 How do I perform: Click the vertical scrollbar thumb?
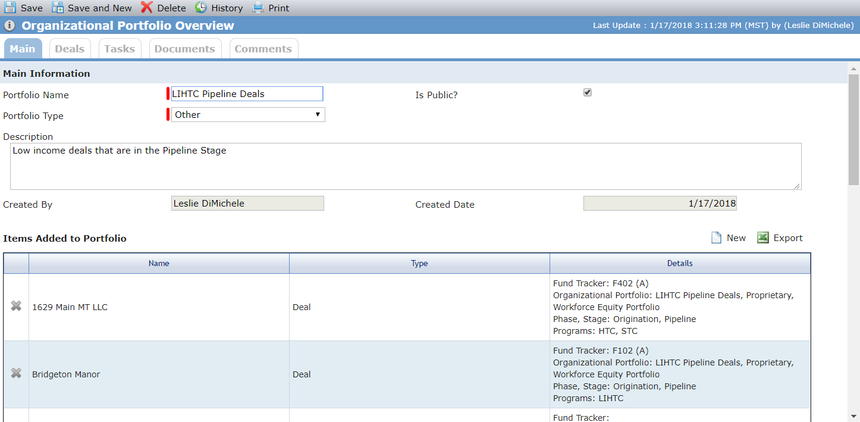click(854, 129)
